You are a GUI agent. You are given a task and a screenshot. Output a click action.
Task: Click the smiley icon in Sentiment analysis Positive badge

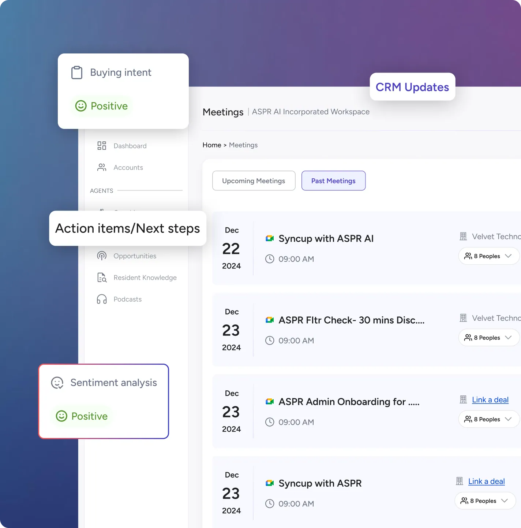tap(61, 416)
